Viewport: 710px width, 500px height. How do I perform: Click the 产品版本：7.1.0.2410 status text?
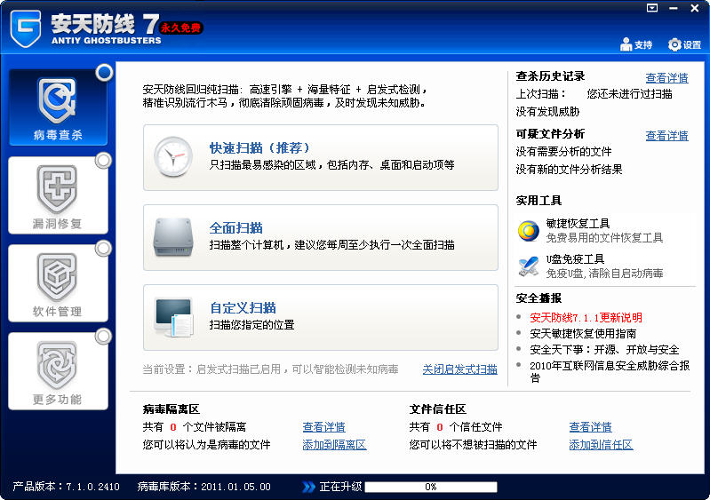point(66,487)
